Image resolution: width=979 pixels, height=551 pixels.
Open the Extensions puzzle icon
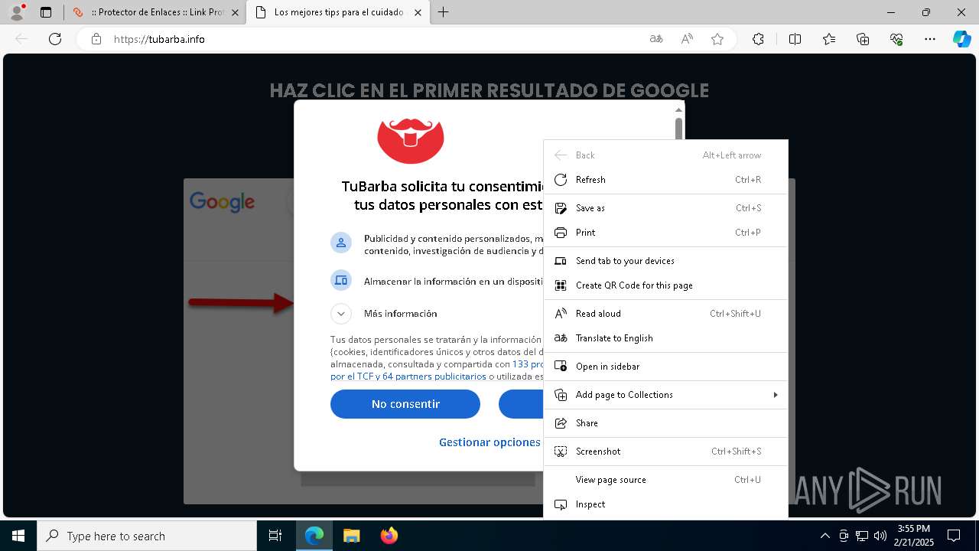[x=758, y=39]
